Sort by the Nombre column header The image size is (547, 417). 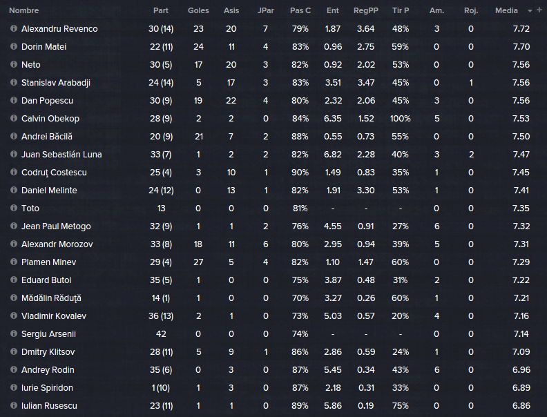[x=23, y=10]
